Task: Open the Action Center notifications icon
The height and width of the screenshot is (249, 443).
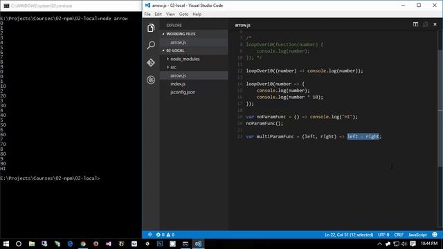Action: point(413,243)
